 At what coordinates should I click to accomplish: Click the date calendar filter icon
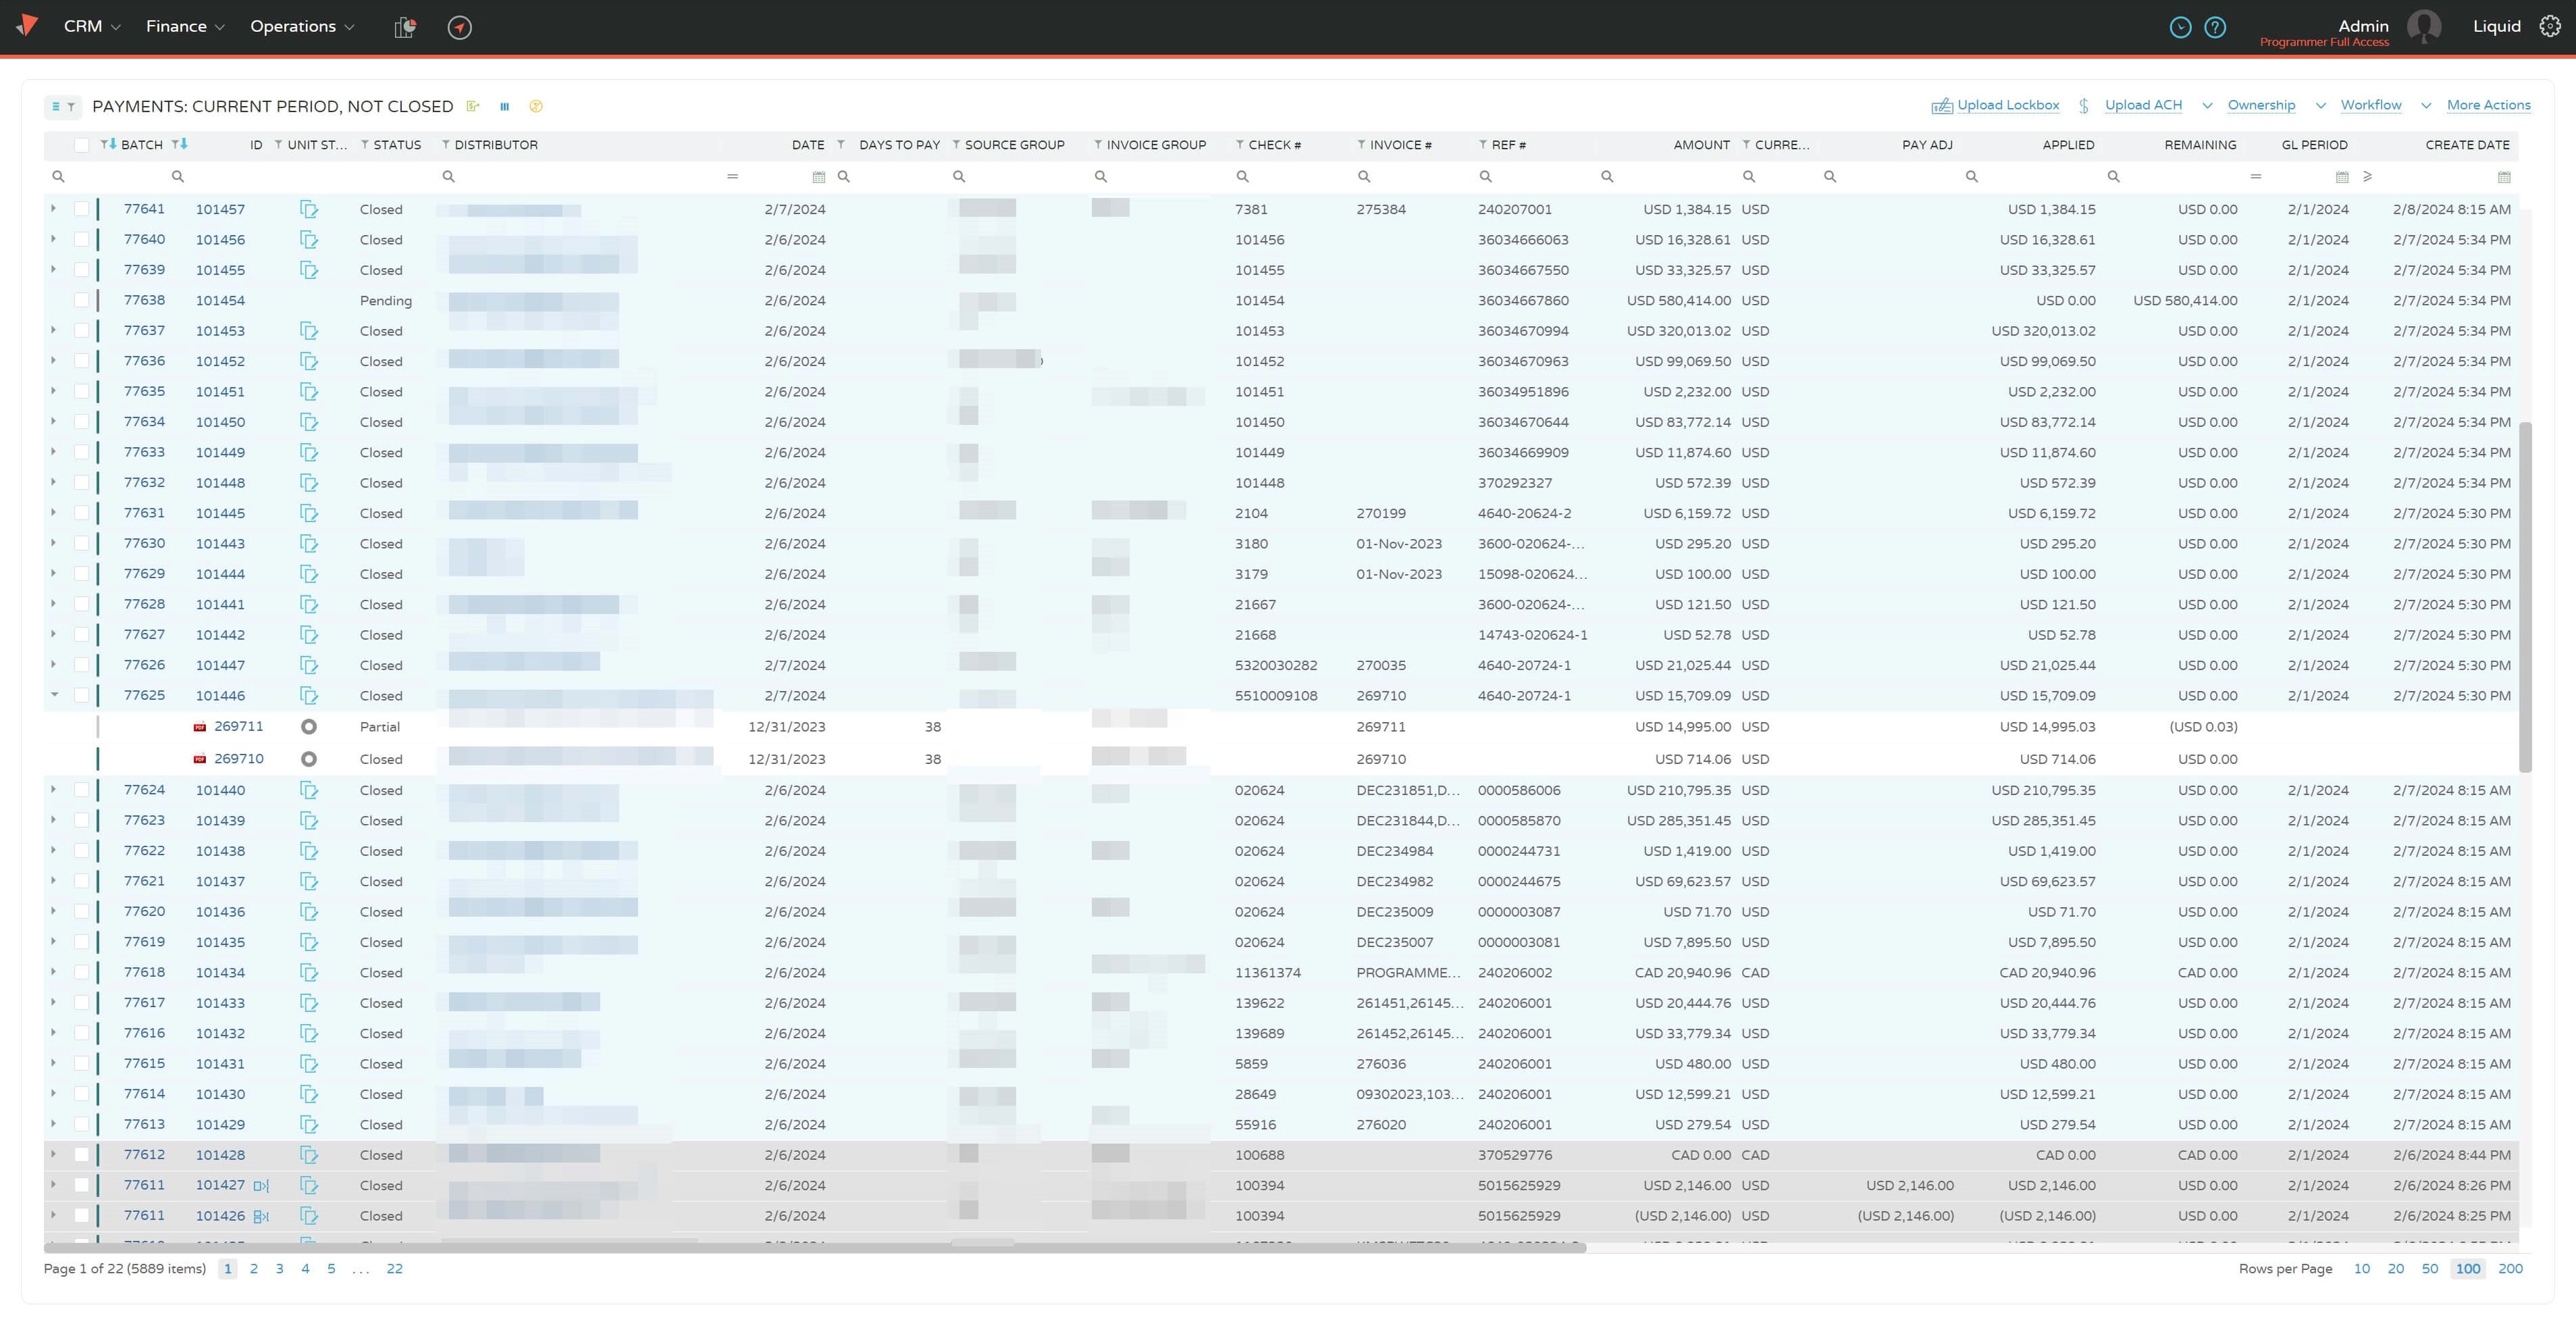(x=818, y=177)
